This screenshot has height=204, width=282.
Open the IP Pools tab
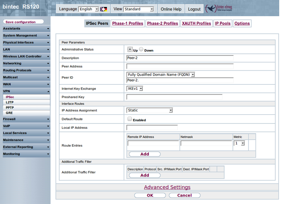[x=222, y=24]
